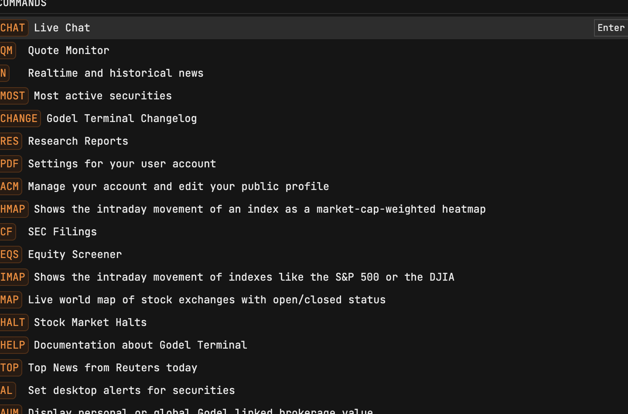This screenshot has height=414, width=628.
Task: Click 'Equity Screener' text
Action: [75, 255]
